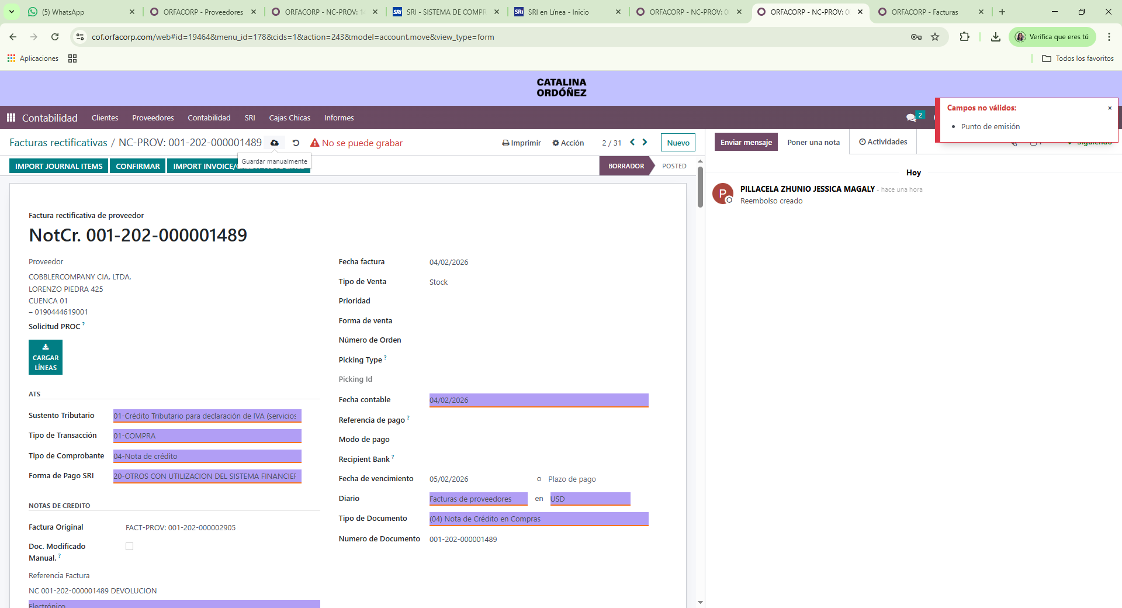Go to next record arrow
This screenshot has height=608, width=1122.
(x=645, y=142)
